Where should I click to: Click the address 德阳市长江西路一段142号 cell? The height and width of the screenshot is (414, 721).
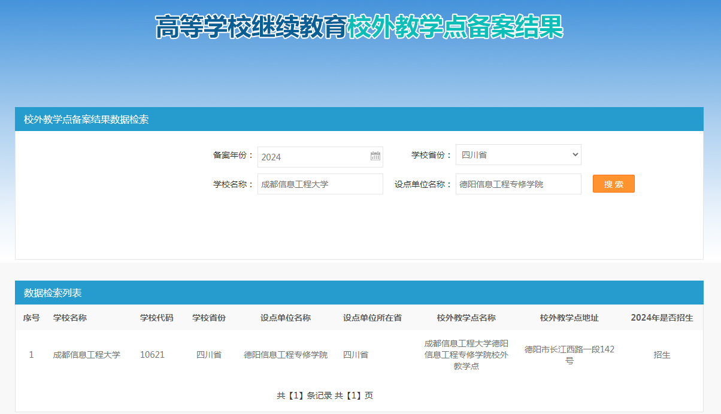coord(569,355)
